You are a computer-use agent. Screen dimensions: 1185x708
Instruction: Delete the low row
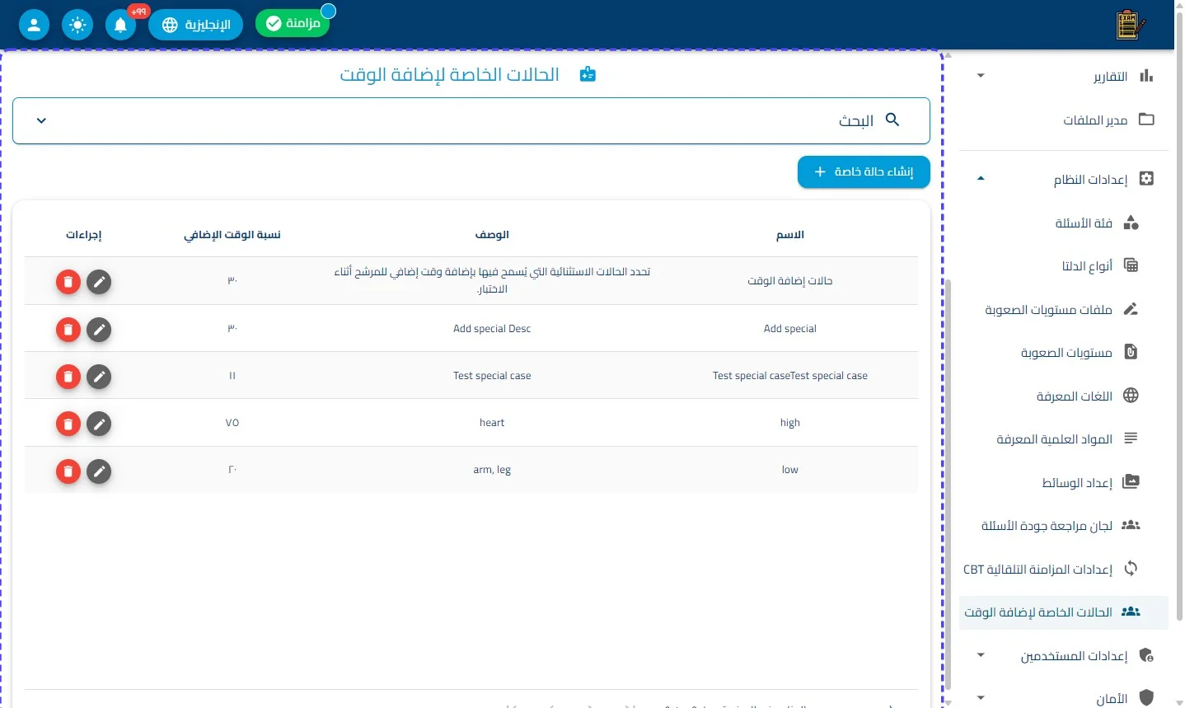click(68, 471)
